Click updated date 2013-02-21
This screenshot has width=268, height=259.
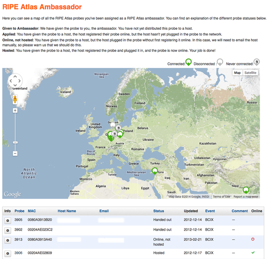193,239
